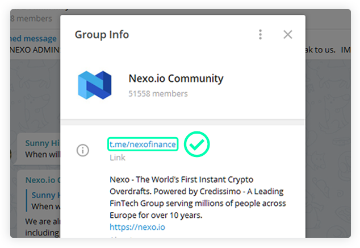This screenshot has width=360, height=248.
Task: Click the Sunny Hi sender name in chat
Action: pyautogui.click(x=43, y=143)
